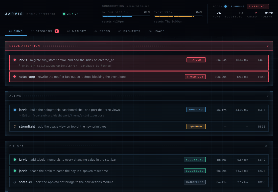Click the blue running indicator dot beside 2 RUNNING
The height and width of the screenshot is (192, 278).
pos(225,7)
